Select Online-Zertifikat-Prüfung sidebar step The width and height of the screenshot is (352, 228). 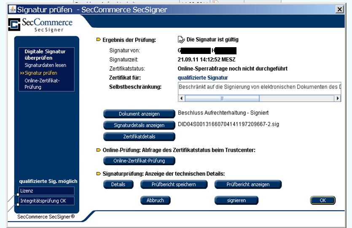(42, 84)
